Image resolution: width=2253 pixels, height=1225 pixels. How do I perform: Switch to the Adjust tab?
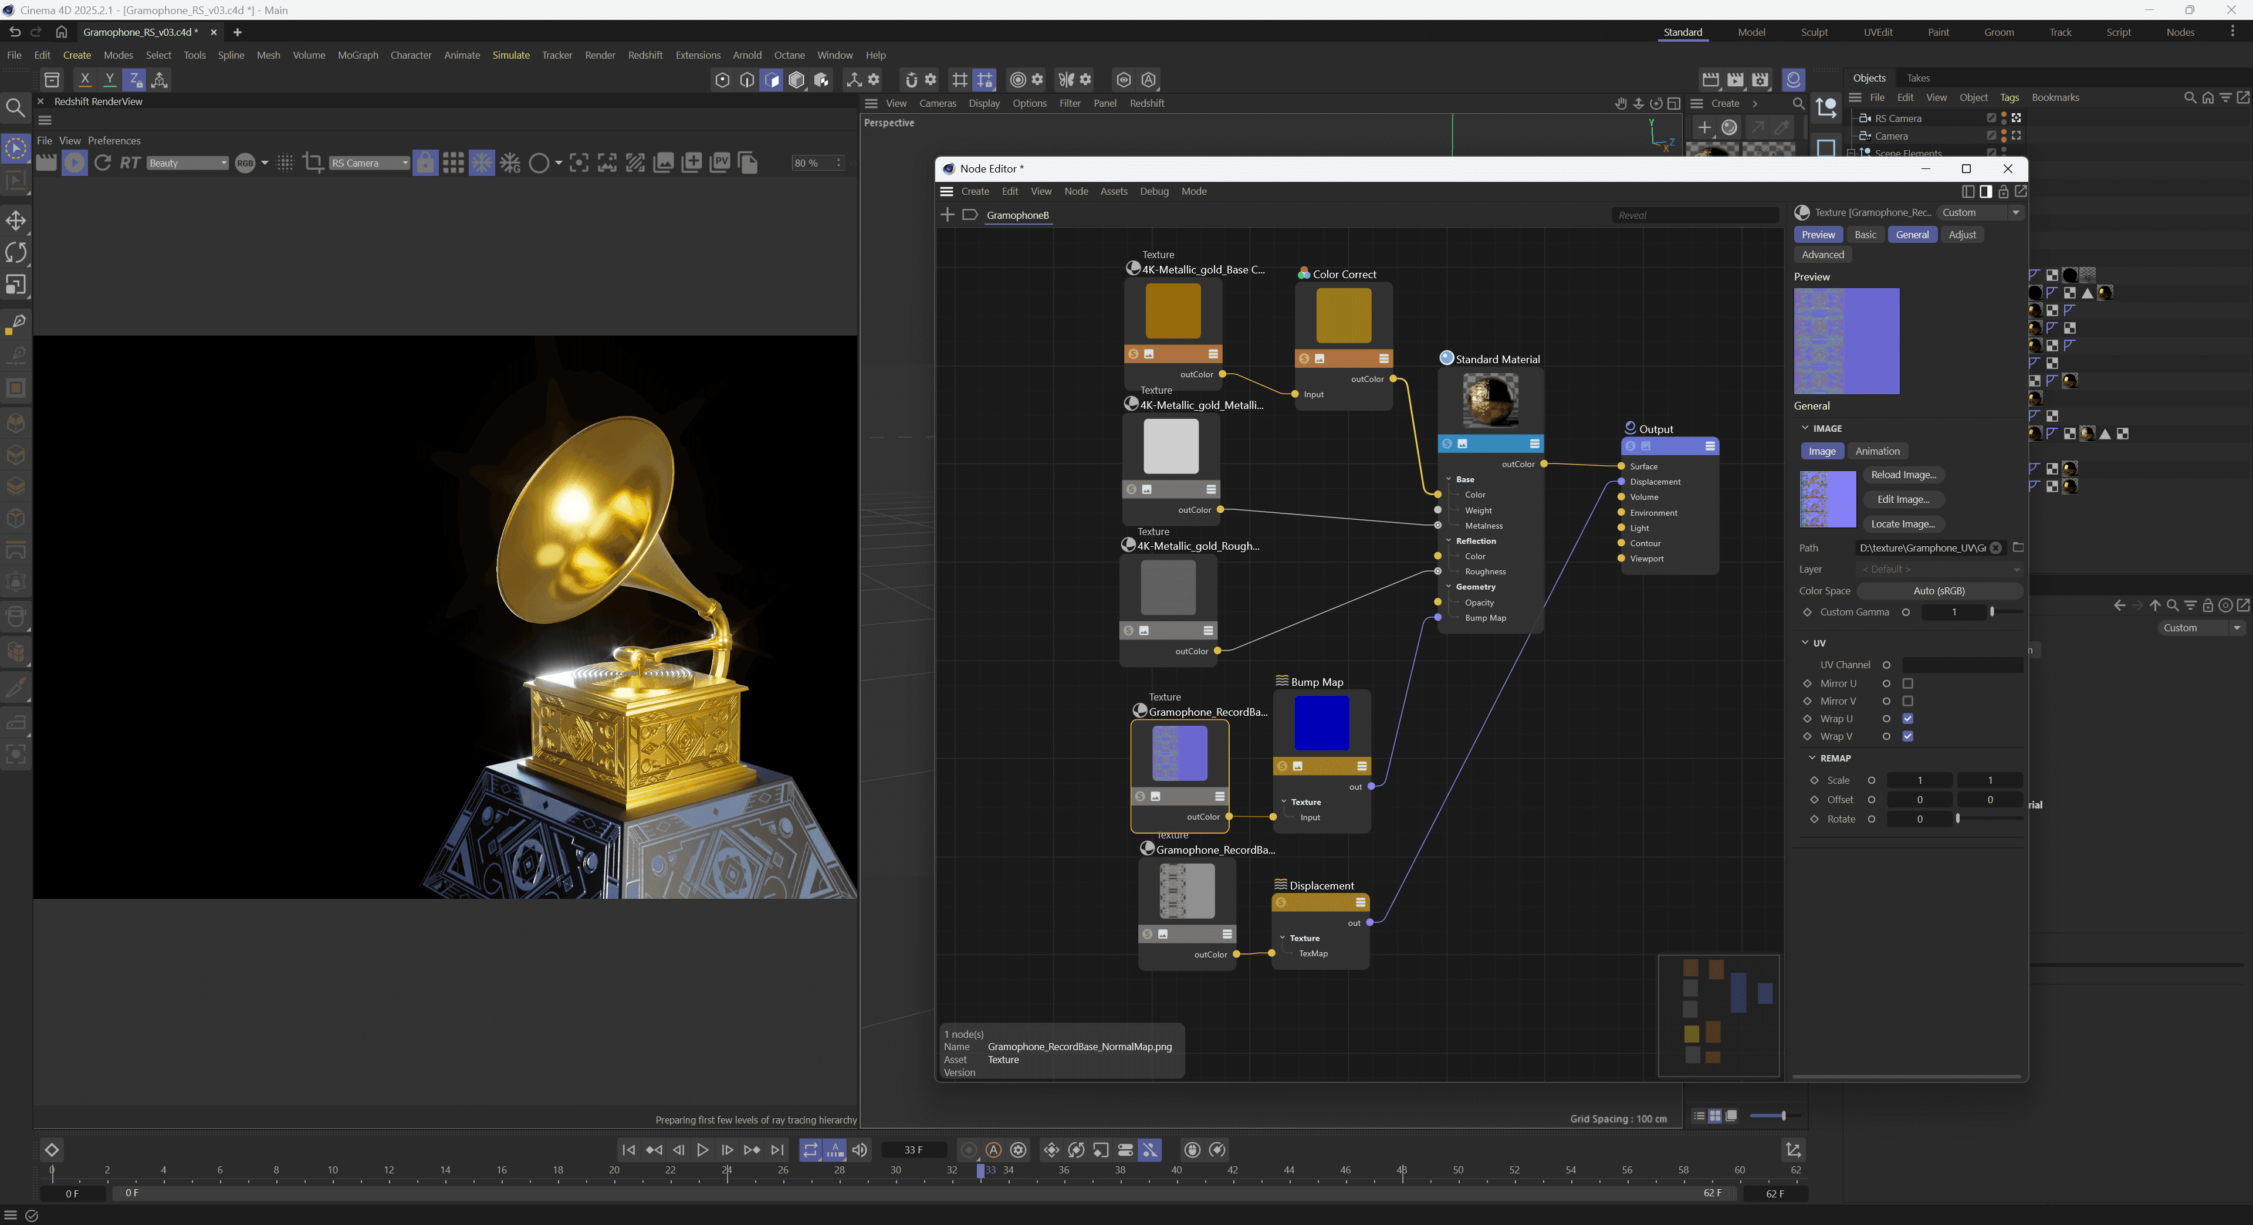[1962, 234]
